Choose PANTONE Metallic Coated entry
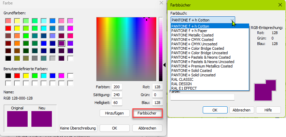Image resolution: width=286 pixels, height=137 pixels. pos(192,35)
